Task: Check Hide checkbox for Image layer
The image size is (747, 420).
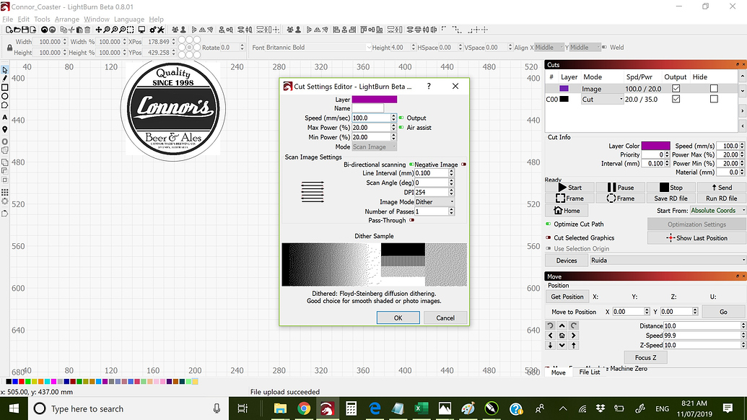Action: [714, 89]
